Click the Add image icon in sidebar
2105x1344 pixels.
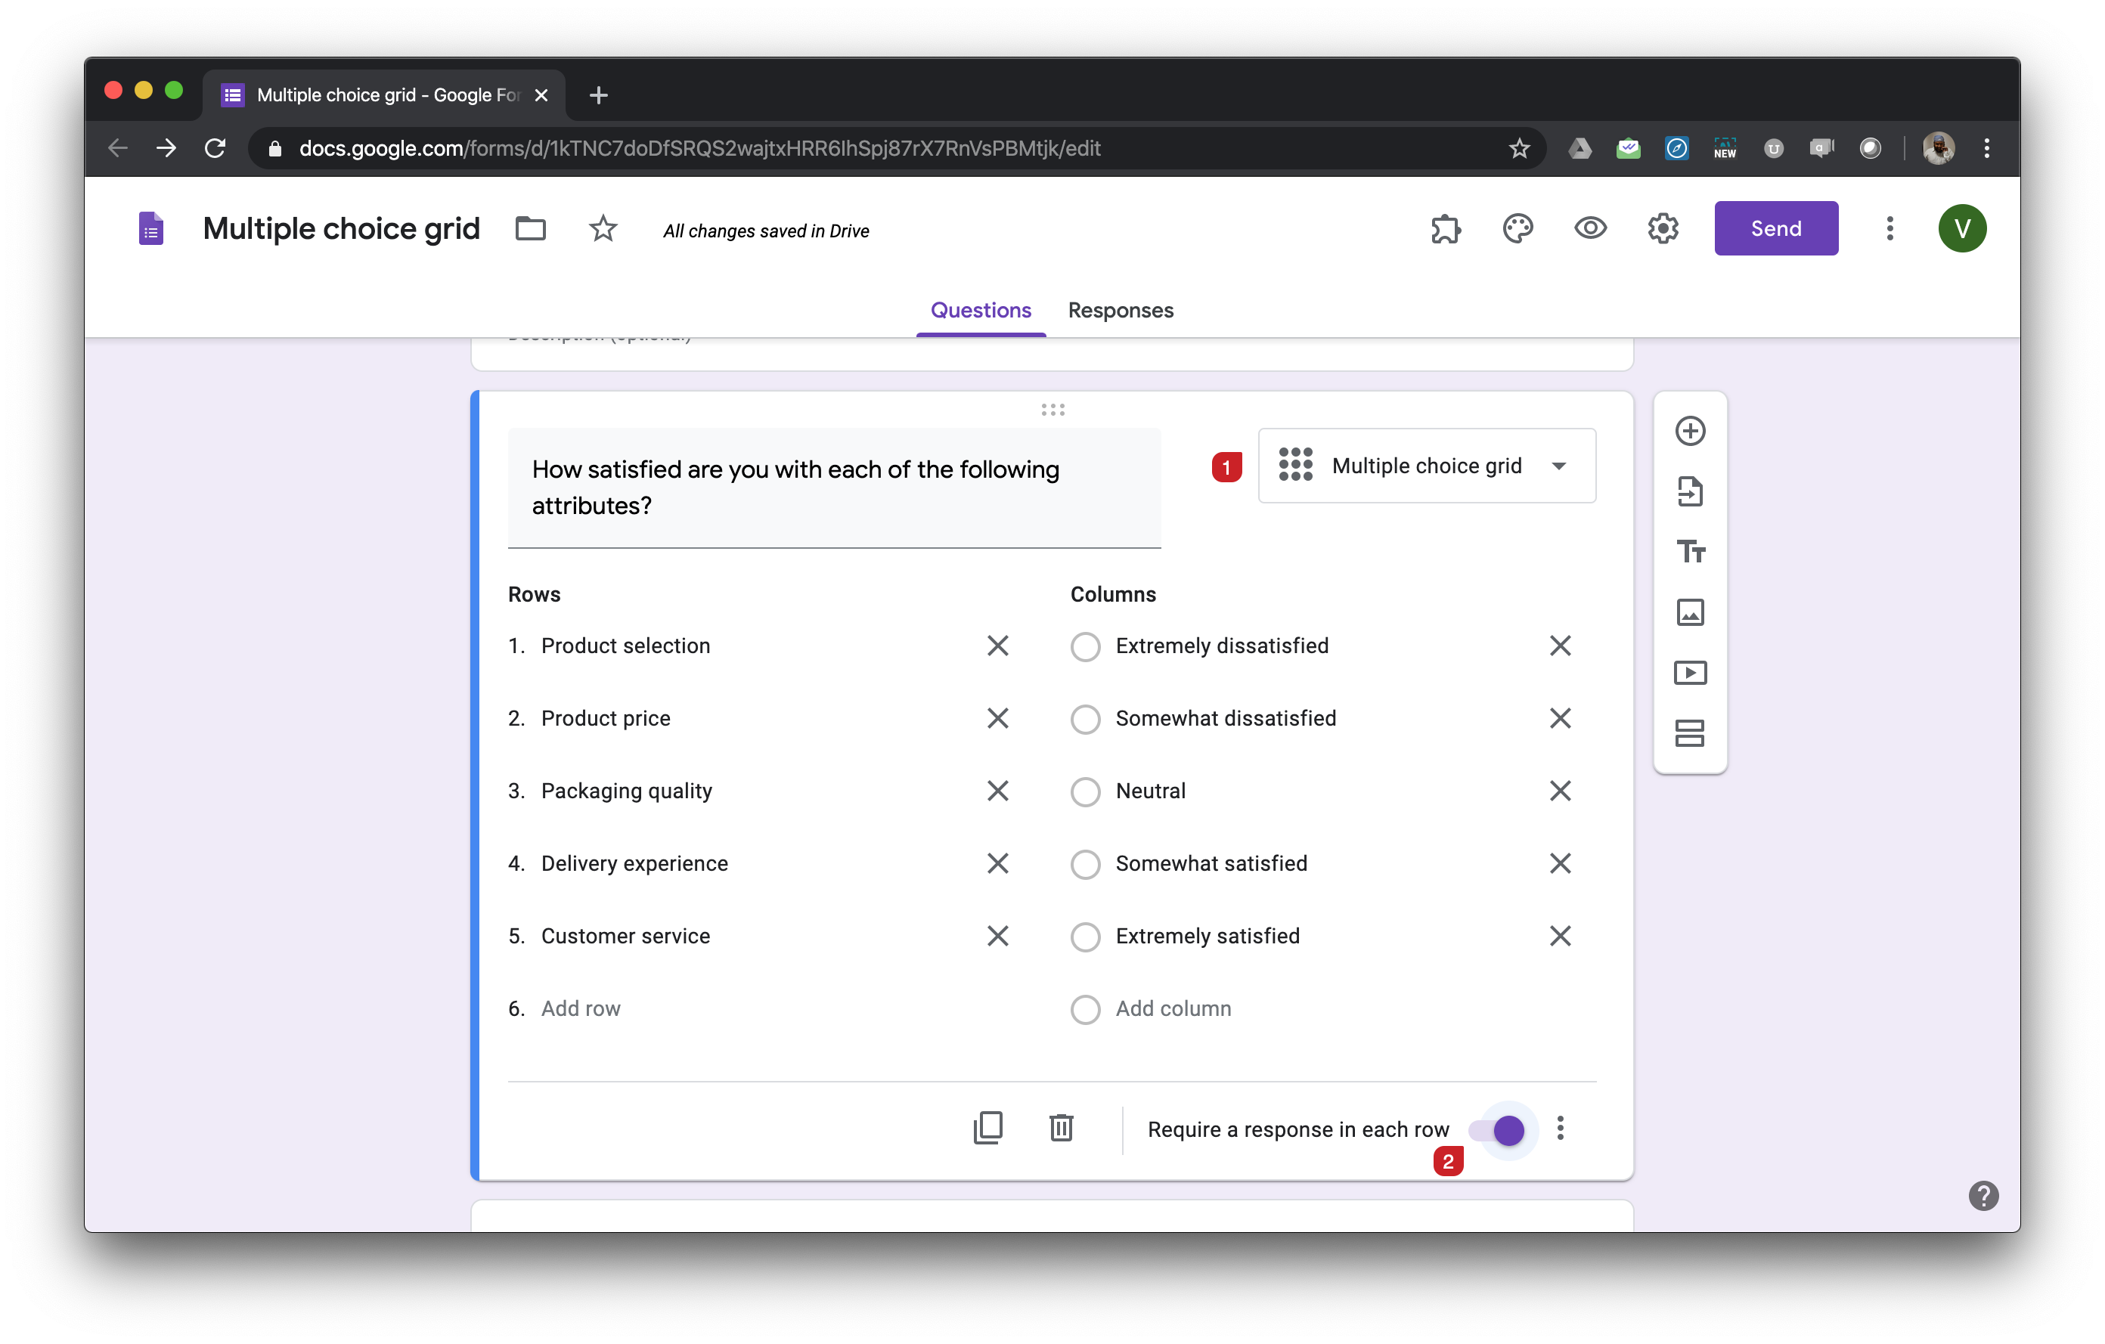pos(1689,612)
